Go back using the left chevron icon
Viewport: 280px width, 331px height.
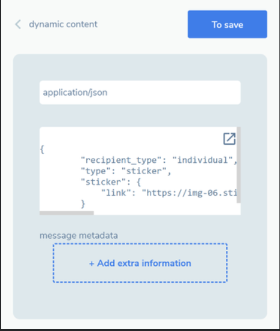pos(18,24)
